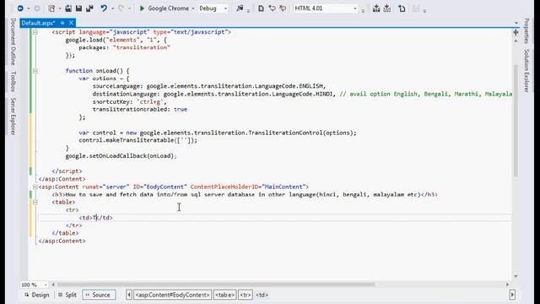Click the vertical scrollbar thumb

516,121
